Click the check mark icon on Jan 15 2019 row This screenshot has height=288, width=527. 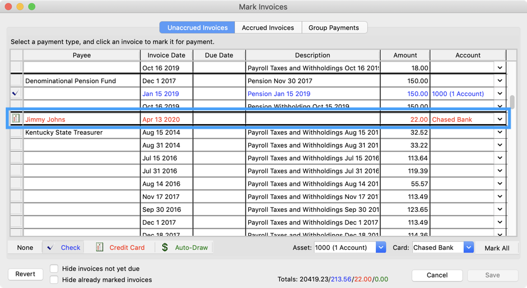[x=16, y=94]
